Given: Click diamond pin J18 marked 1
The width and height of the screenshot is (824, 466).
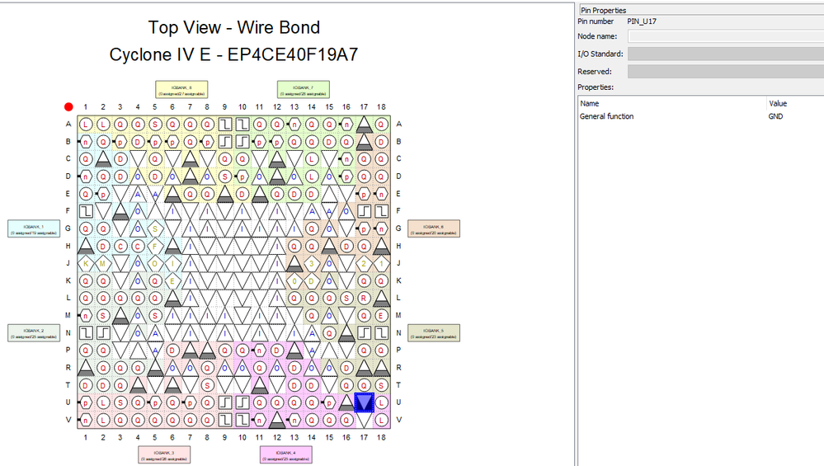Looking at the screenshot, I should (381, 263).
